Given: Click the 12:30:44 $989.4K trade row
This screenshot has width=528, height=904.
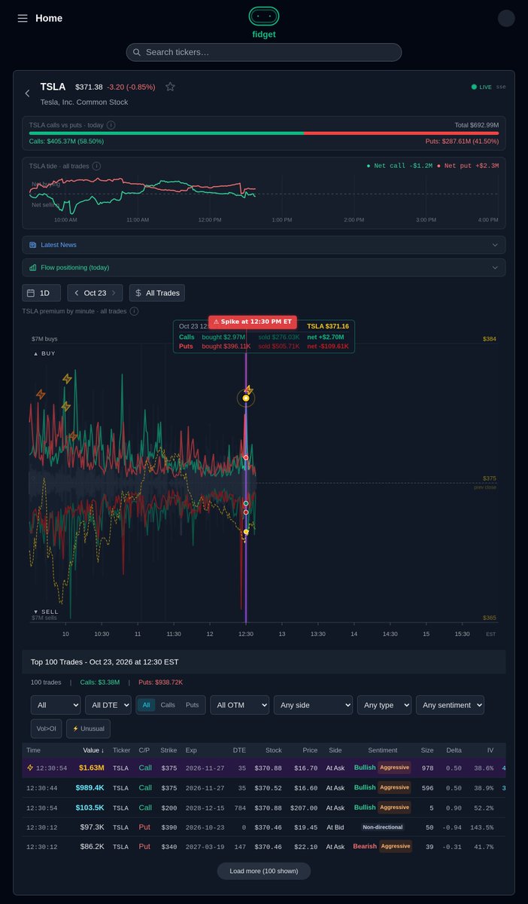Looking at the screenshot, I should coord(264,787).
